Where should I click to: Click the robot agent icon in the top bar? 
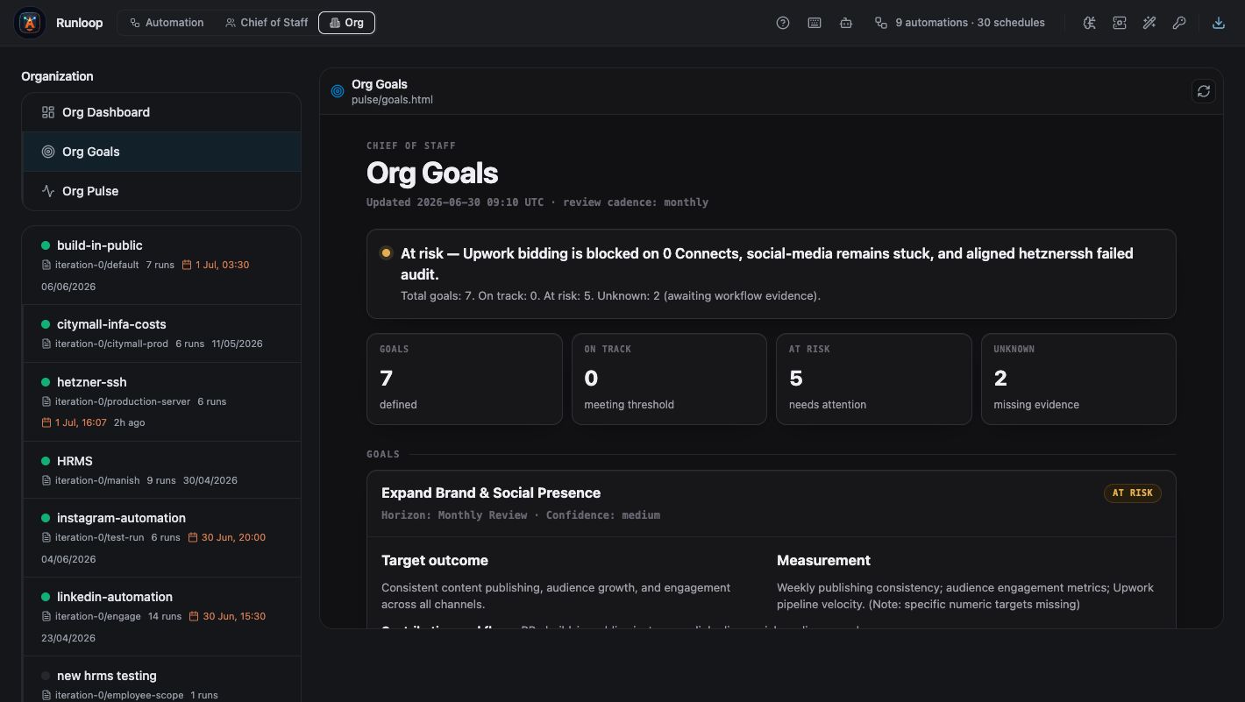(846, 23)
